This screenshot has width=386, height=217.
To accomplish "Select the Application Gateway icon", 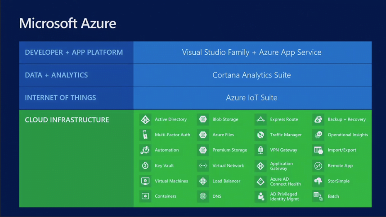I will coord(260,166).
